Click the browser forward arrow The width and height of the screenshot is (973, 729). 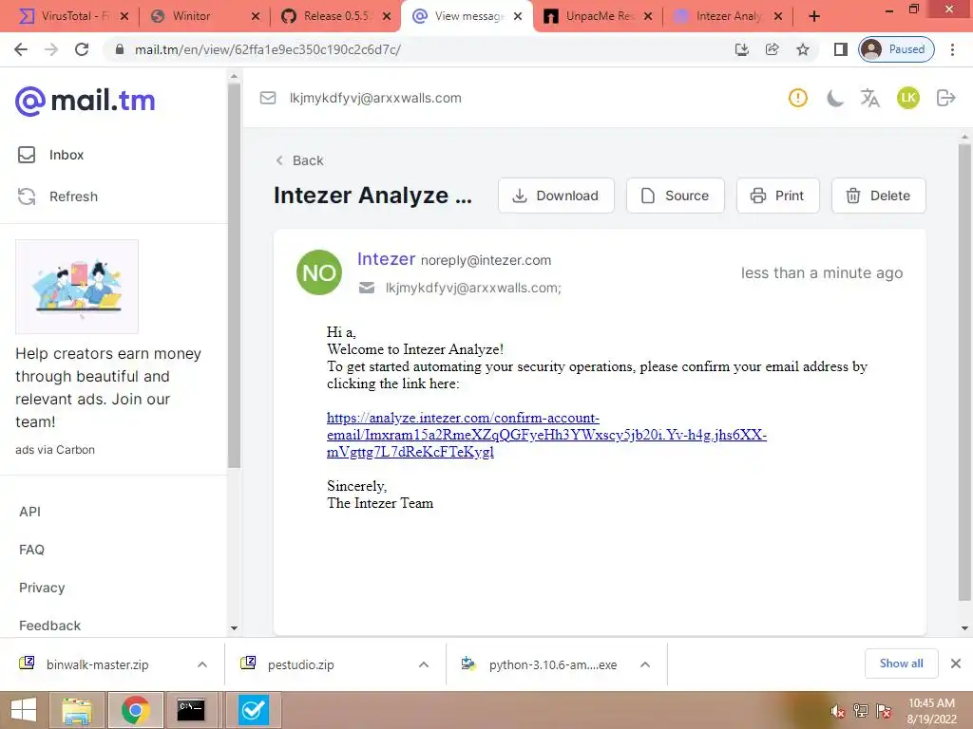click(51, 49)
